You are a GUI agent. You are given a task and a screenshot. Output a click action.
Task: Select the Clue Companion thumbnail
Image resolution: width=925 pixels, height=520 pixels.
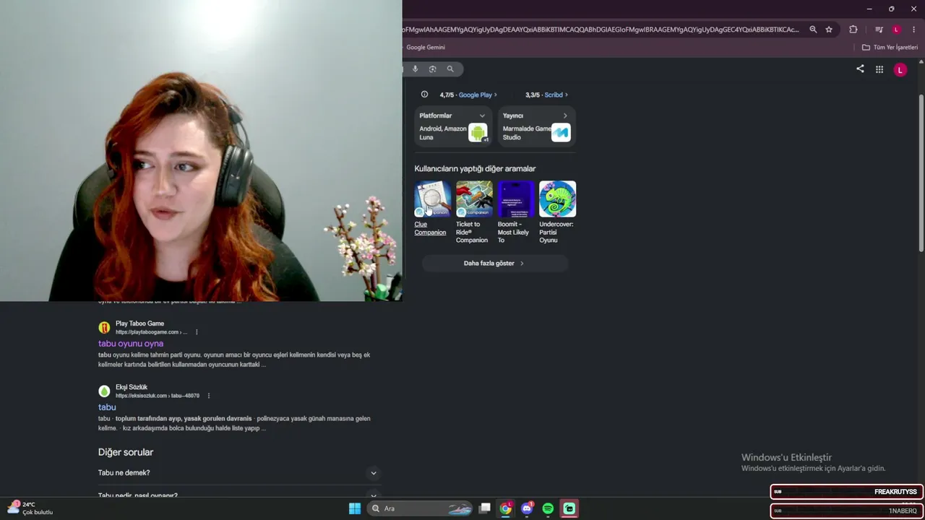click(433, 199)
